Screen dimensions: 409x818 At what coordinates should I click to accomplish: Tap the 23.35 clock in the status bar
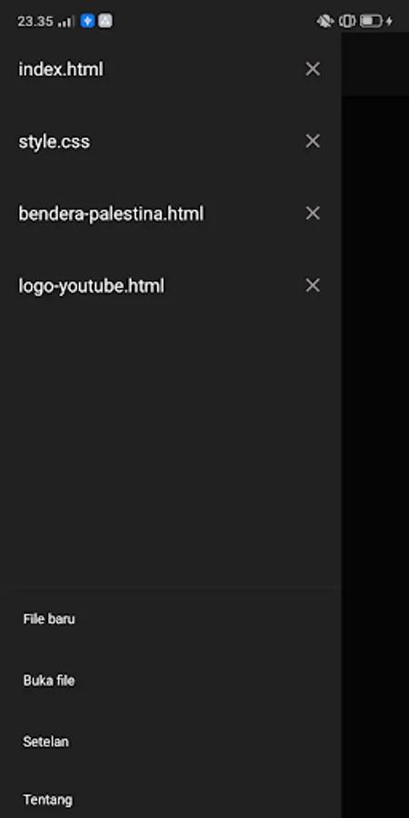point(35,22)
